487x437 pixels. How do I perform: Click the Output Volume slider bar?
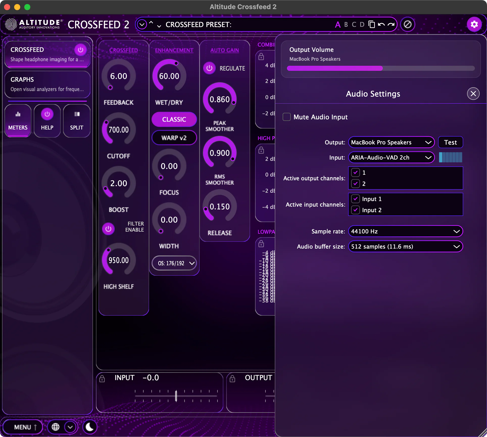pyautogui.click(x=381, y=68)
